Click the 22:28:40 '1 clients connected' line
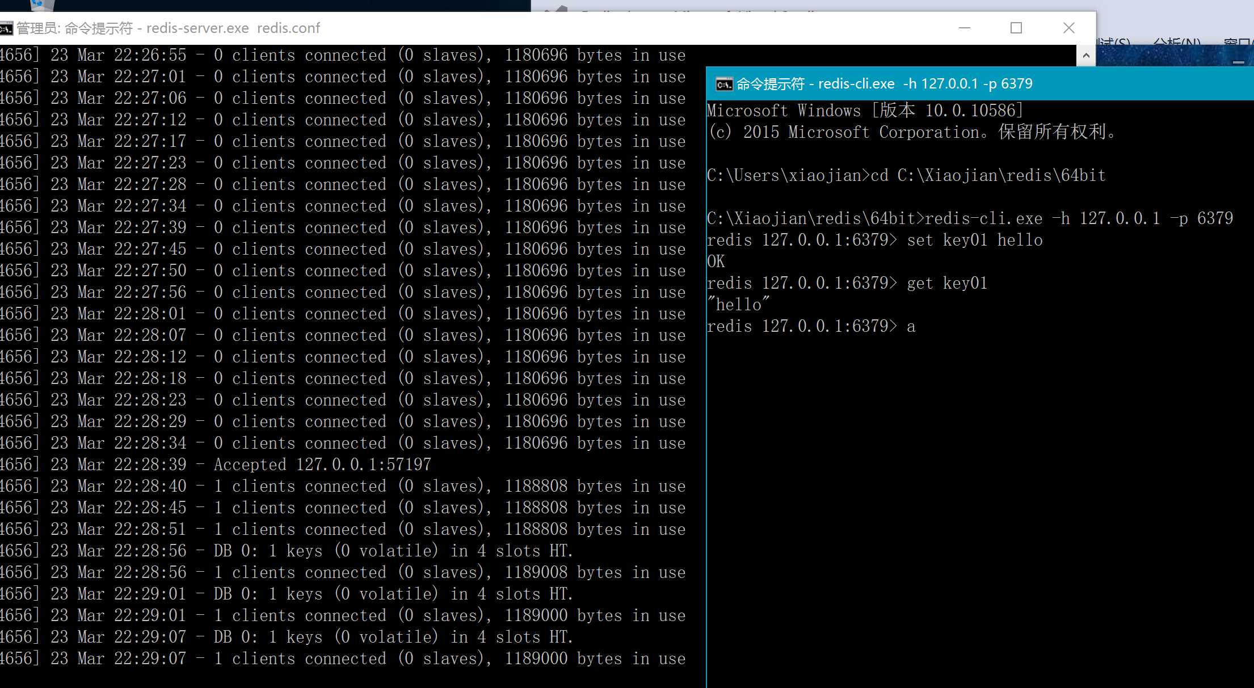The image size is (1254, 688). [343, 486]
